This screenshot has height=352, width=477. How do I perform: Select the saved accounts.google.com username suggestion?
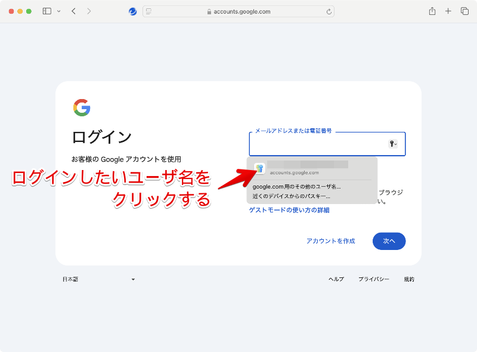point(312,168)
